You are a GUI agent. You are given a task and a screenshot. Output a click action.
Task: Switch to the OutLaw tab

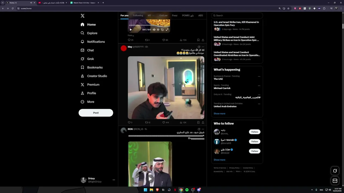pyautogui.click(x=163, y=15)
